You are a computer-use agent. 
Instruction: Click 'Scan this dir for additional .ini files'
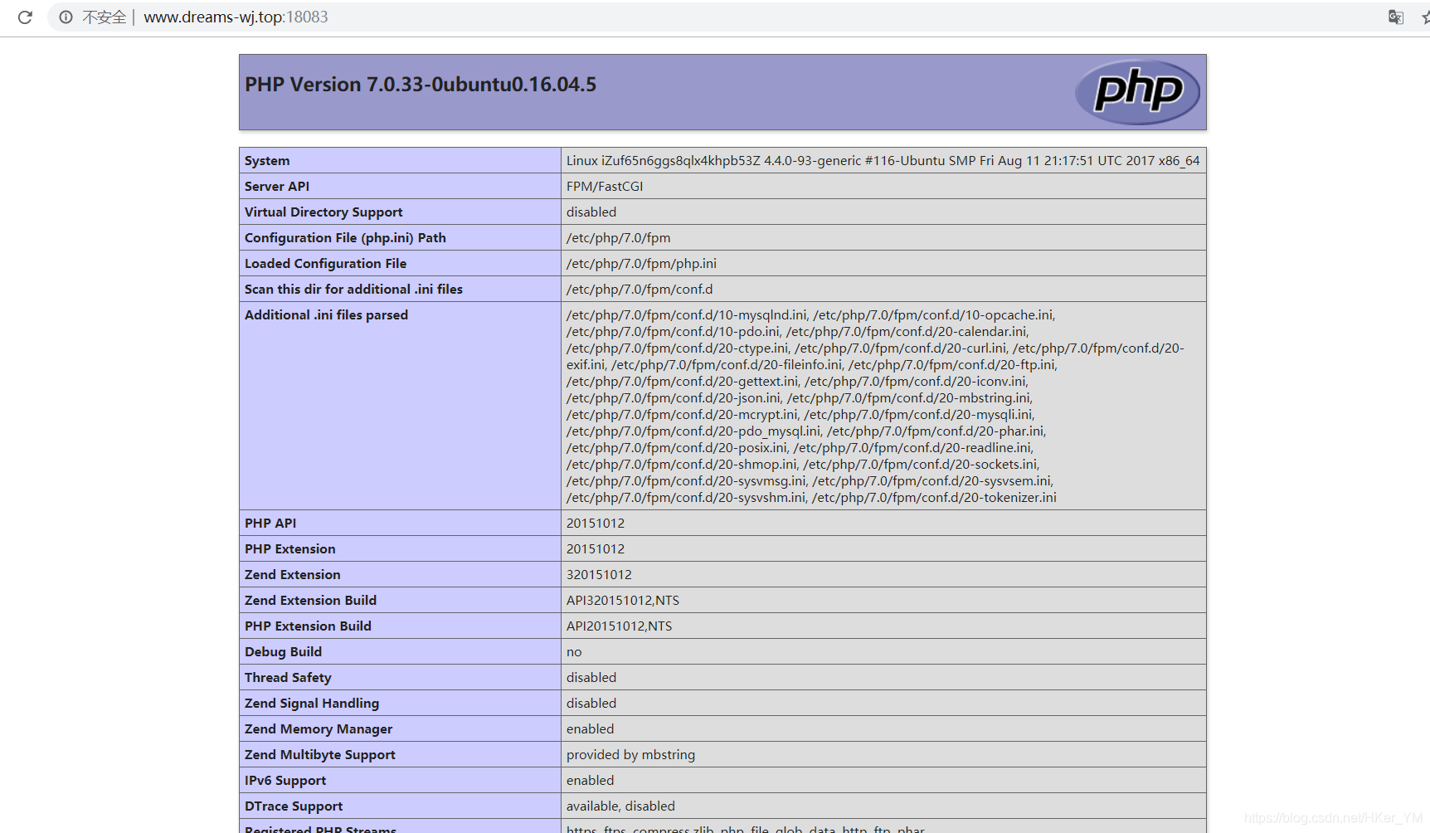(353, 290)
